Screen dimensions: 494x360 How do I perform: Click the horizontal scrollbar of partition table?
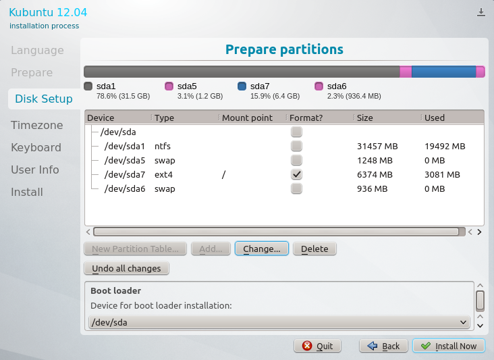pos(279,232)
